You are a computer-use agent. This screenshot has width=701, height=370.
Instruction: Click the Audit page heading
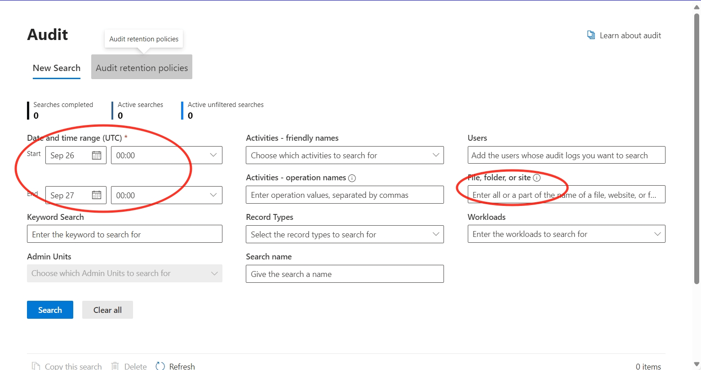pyautogui.click(x=48, y=35)
